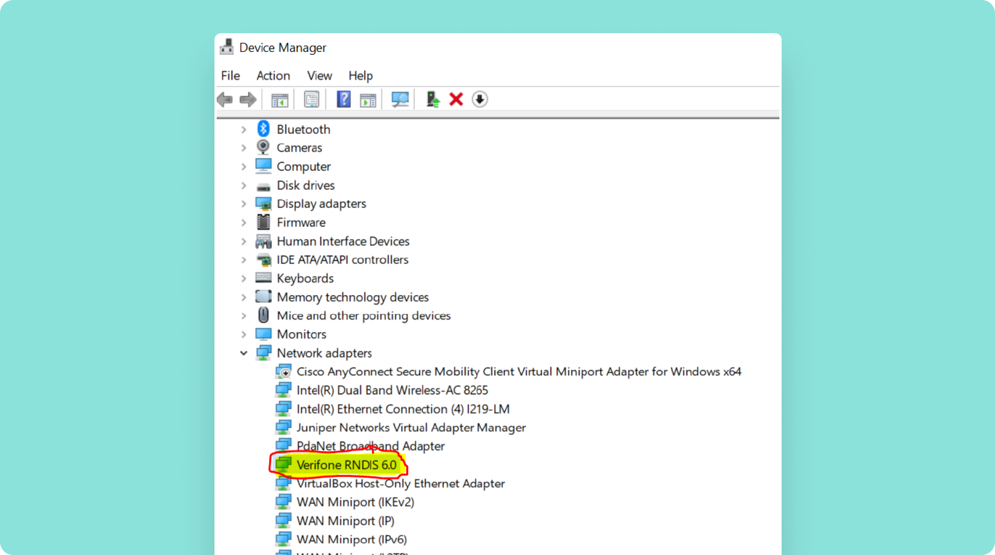
Task: Click the Bluetooth category icon
Action: 263,129
